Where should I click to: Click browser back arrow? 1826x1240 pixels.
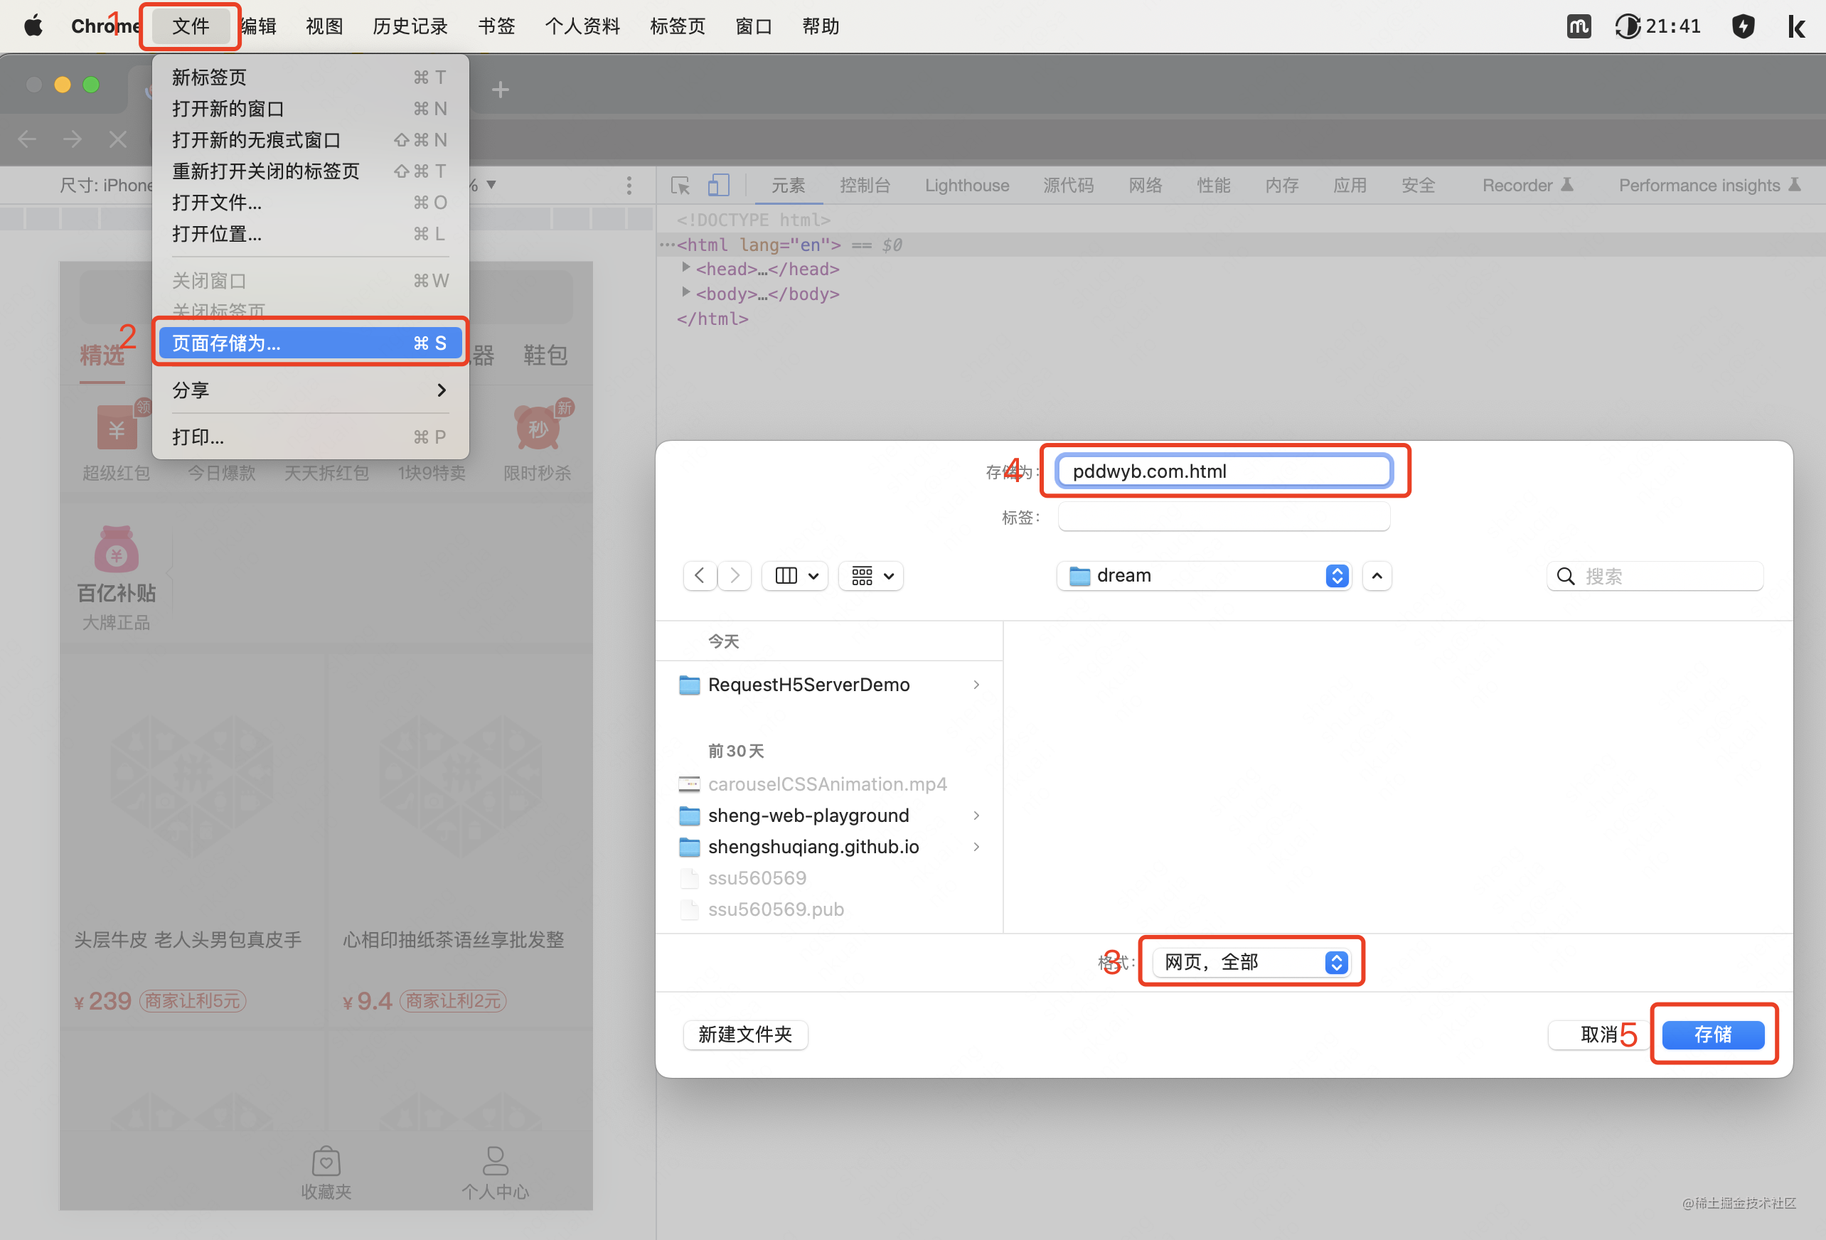[28, 140]
